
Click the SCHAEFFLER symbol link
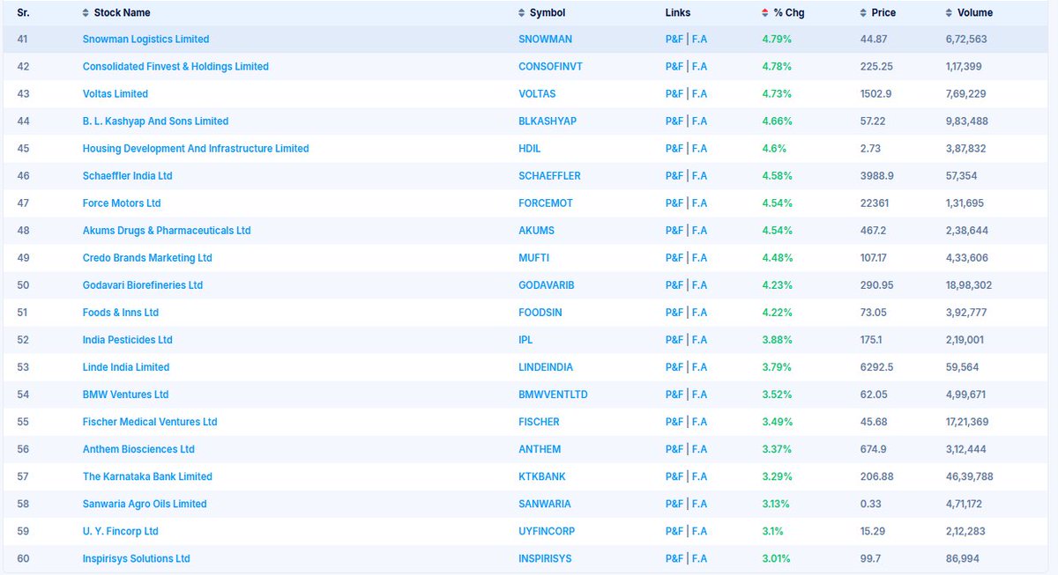point(549,175)
